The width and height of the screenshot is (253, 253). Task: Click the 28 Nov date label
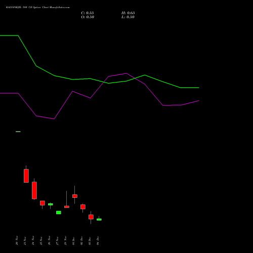pyautogui.click(x=65, y=240)
